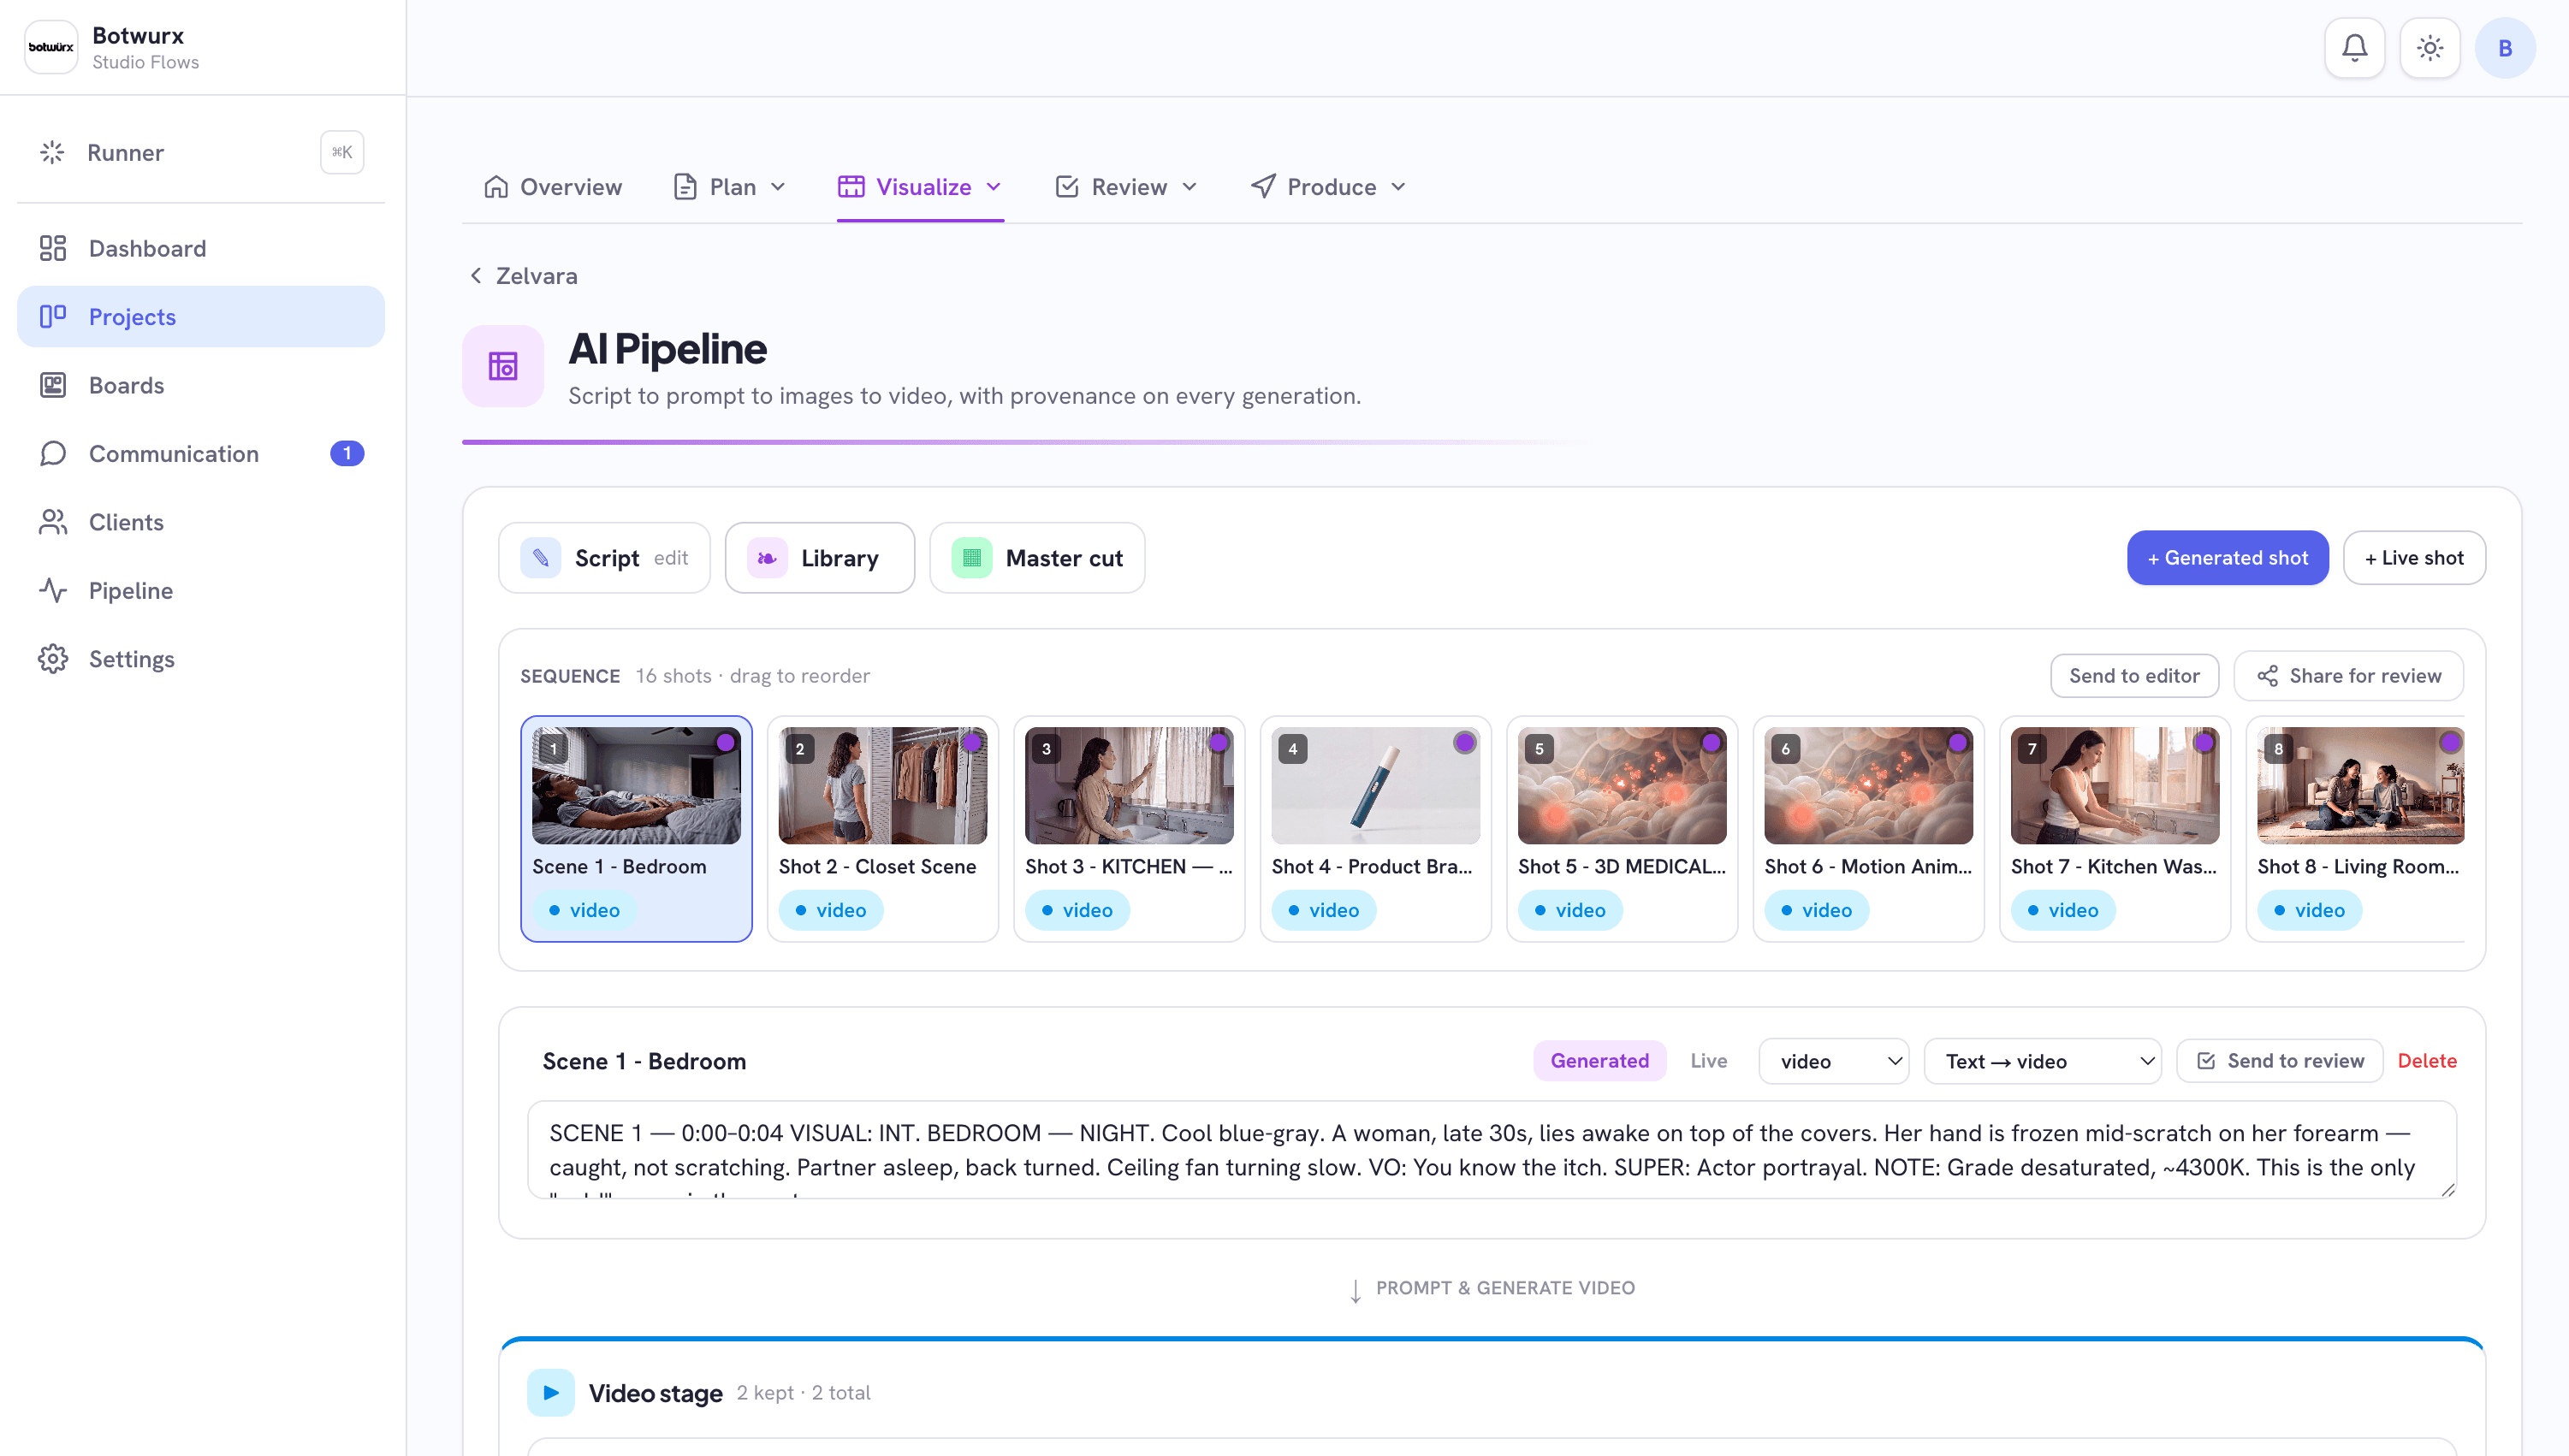Click the AI Pipeline header icon

(x=503, y=366)
